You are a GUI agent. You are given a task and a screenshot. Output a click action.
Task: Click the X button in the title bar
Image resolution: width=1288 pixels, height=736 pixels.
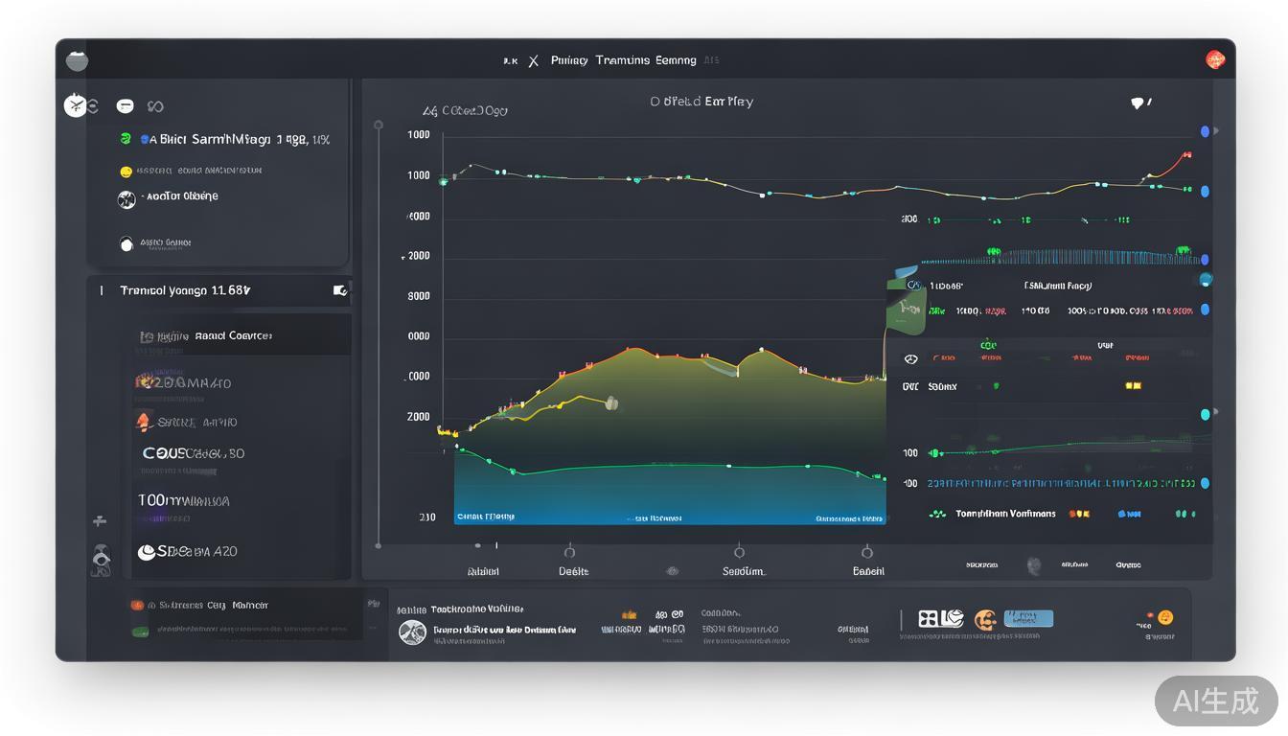point(533,60)
